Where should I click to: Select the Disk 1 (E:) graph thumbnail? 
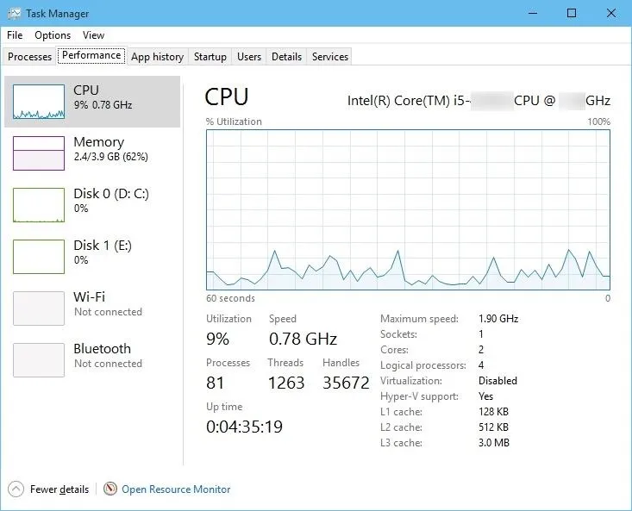click(39, 257)
